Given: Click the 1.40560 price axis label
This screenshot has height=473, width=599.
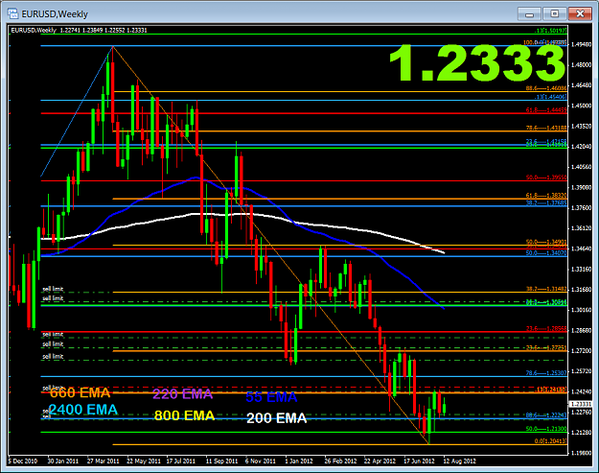Looking at the screenshot, I should [582, 167].
